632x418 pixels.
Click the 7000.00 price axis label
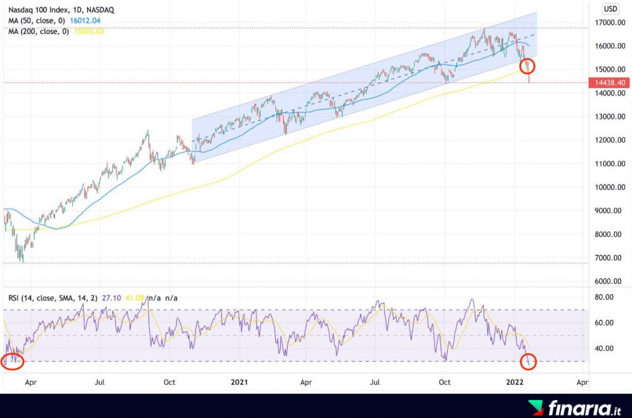(x=608, y=257)
